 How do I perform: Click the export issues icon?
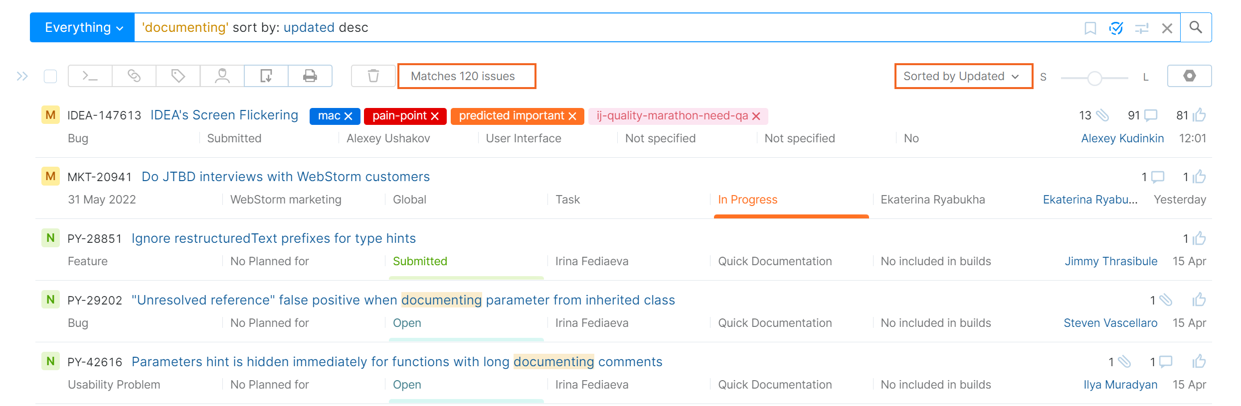(266, 76)
